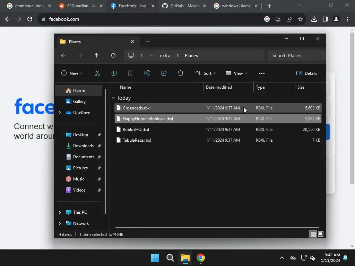Viewport: 355px width, 266px height.
Task: Expand the OneDrive tree node
Action: click(x=60, y=113)
